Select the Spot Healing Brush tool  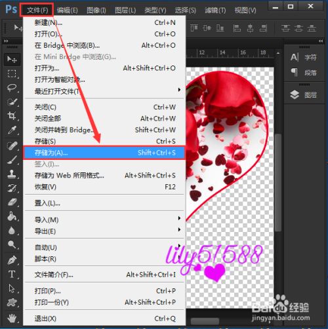click(12, 145)
